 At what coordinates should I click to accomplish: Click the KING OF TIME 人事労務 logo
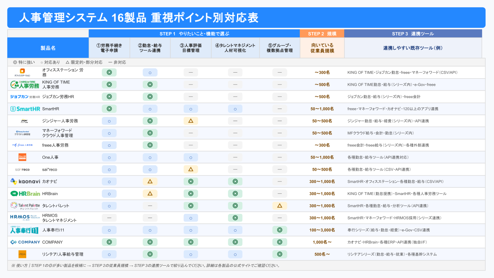pos(25,85)
